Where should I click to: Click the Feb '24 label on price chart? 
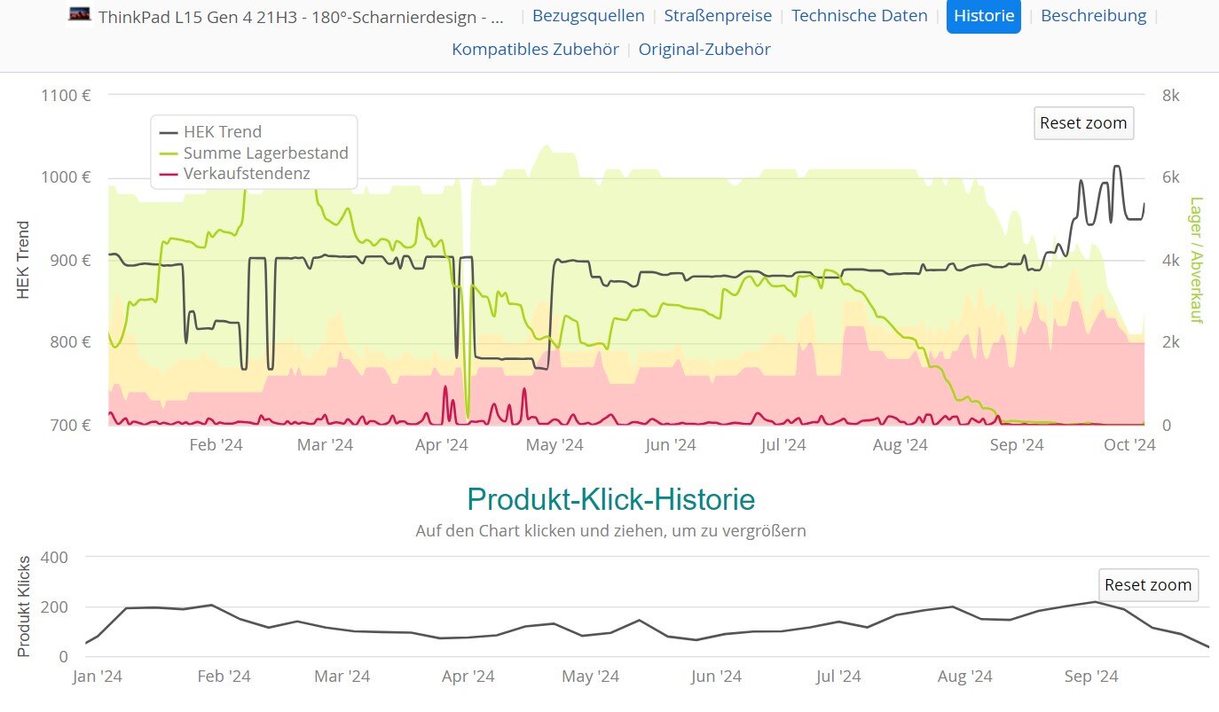pos(216,445)
